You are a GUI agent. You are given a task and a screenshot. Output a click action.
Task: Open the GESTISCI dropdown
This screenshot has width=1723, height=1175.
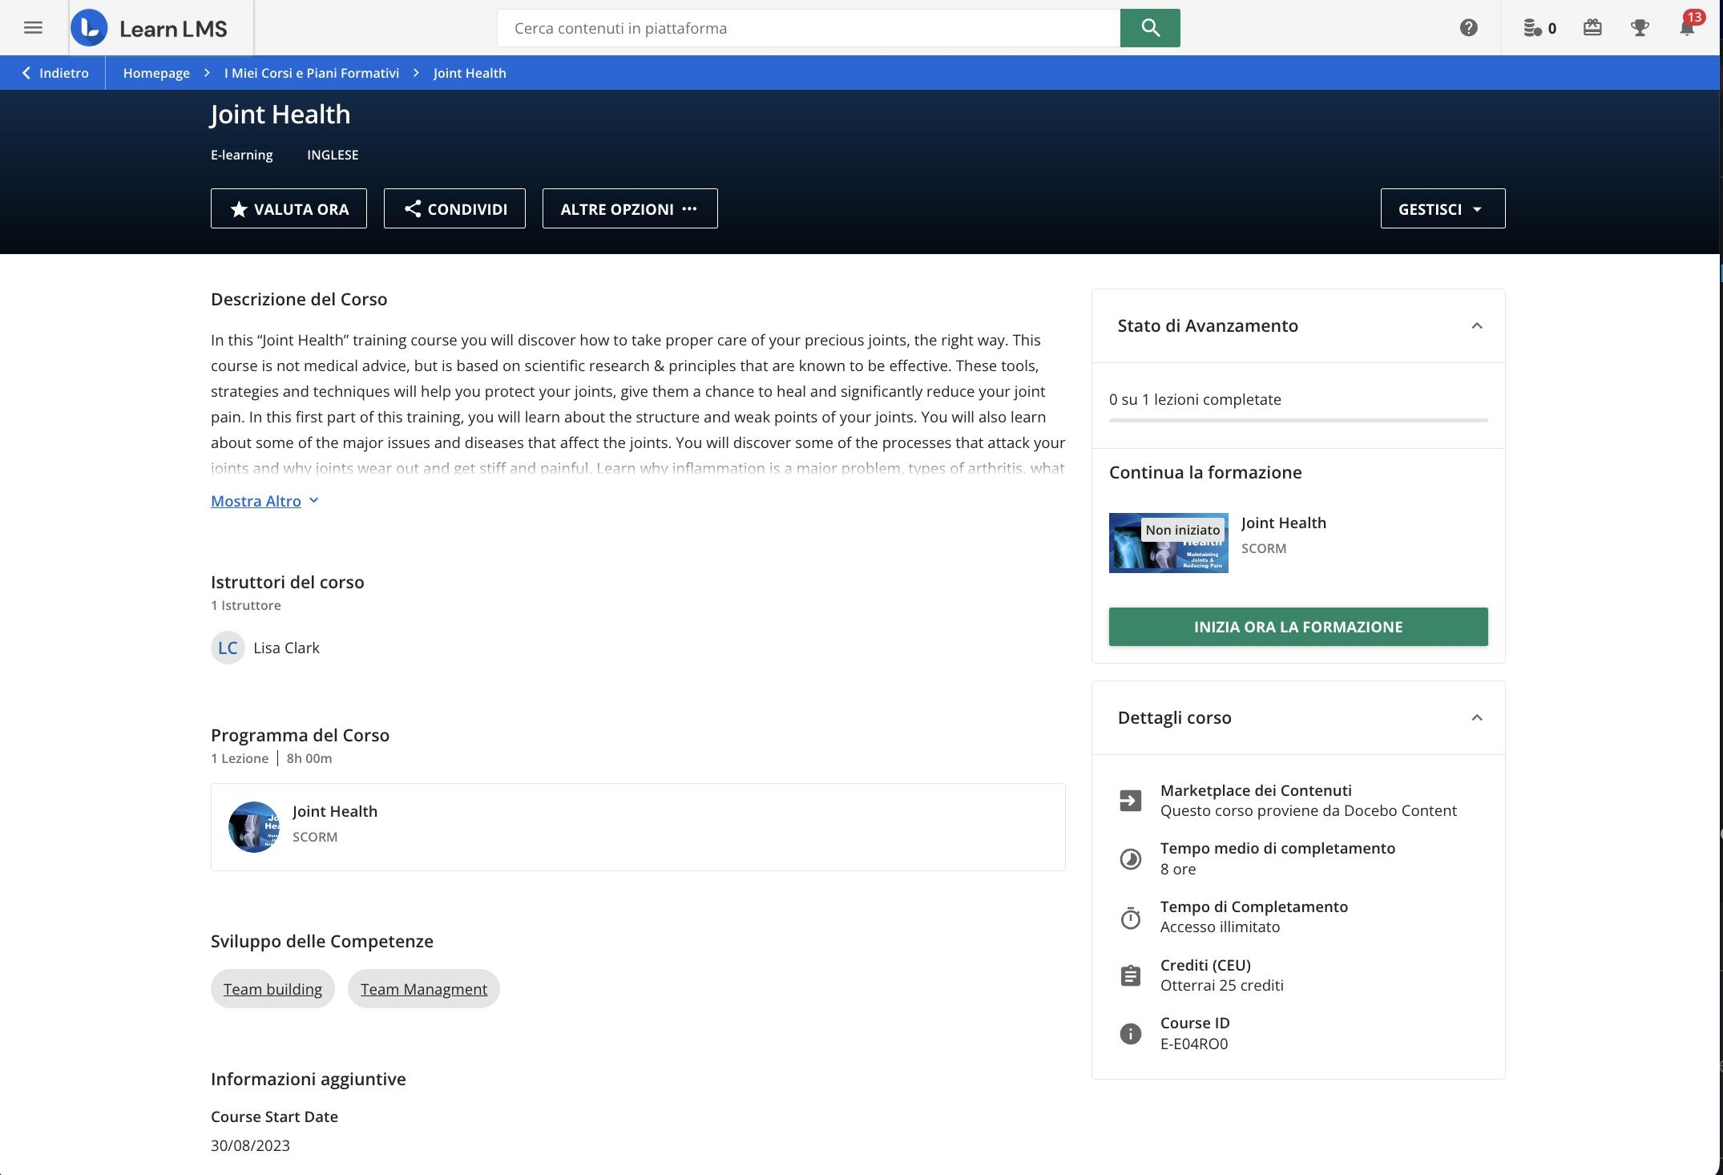tap(1442, 208)
